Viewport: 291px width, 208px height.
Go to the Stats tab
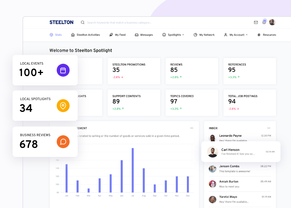point(56,35)
